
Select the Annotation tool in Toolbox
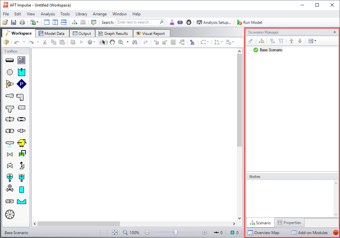(x=22, y=60)
